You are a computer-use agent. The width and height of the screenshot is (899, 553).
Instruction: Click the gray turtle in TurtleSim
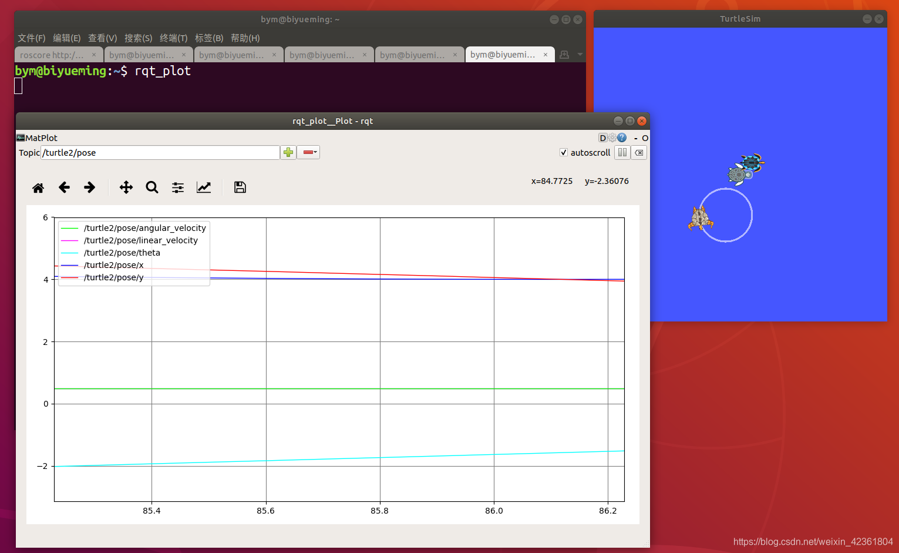click(x=739, y=175)
